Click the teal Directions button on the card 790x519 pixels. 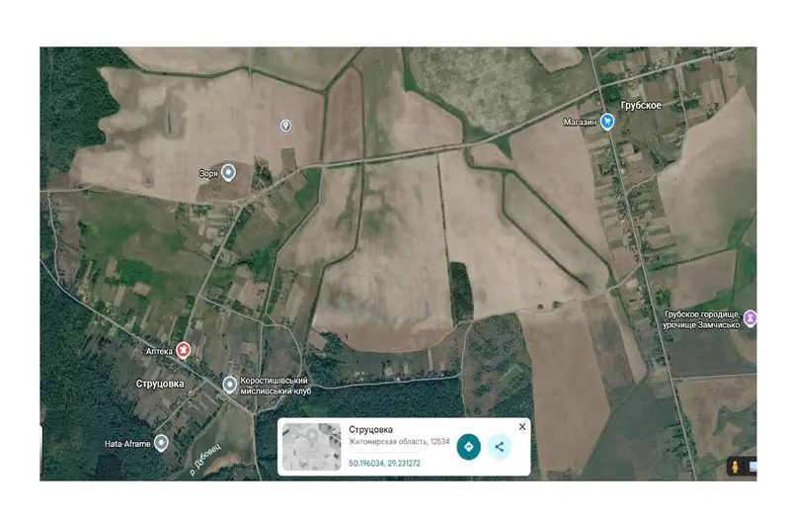coord(468,447)
